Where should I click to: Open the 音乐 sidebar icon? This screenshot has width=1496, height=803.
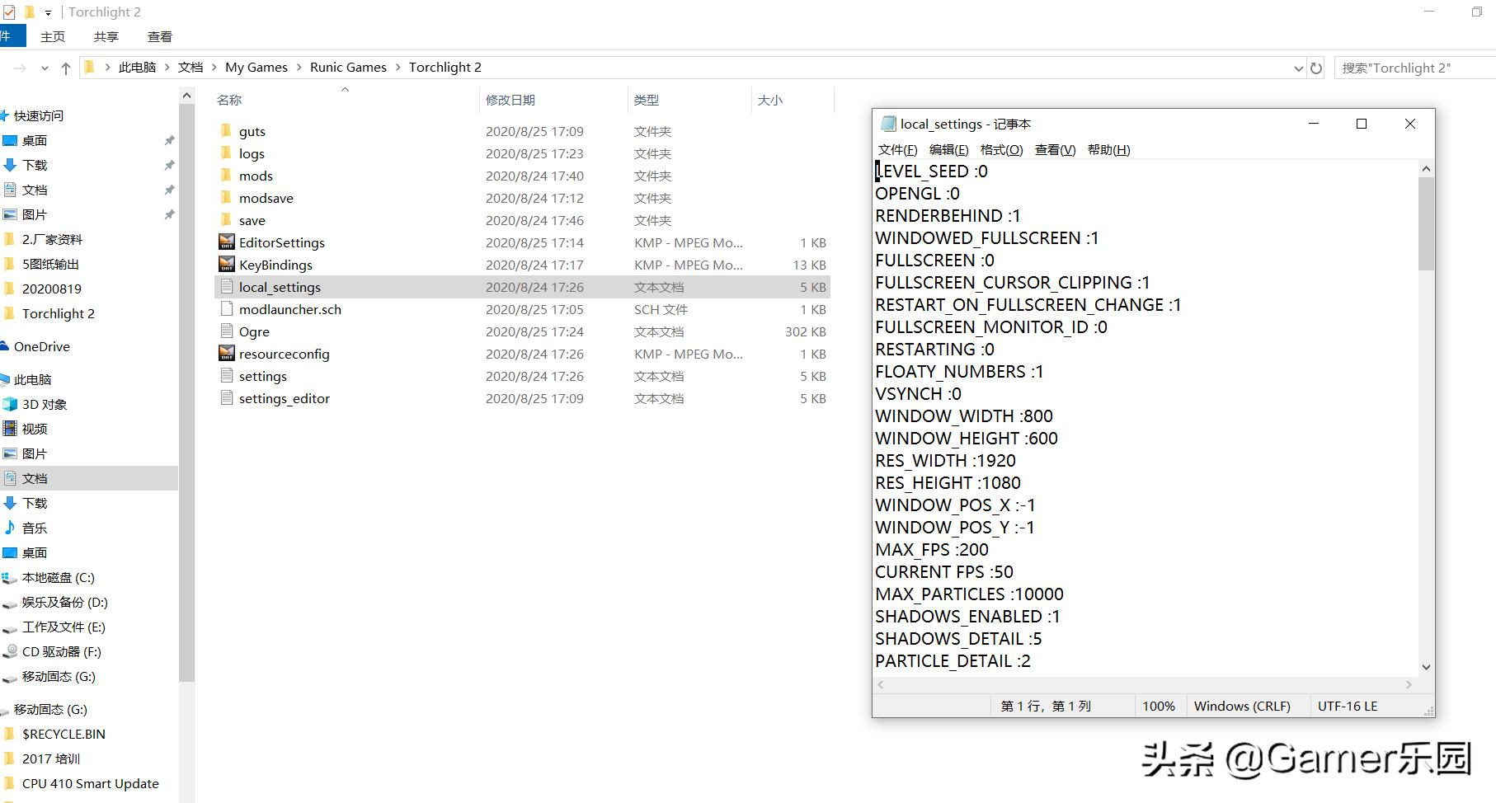10,528
